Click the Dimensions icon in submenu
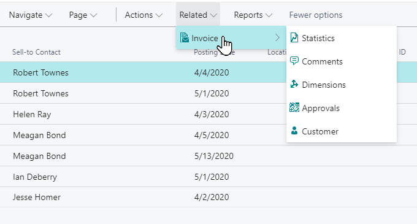The width and height of the screenshot is (417, 224). pos(294,84)
